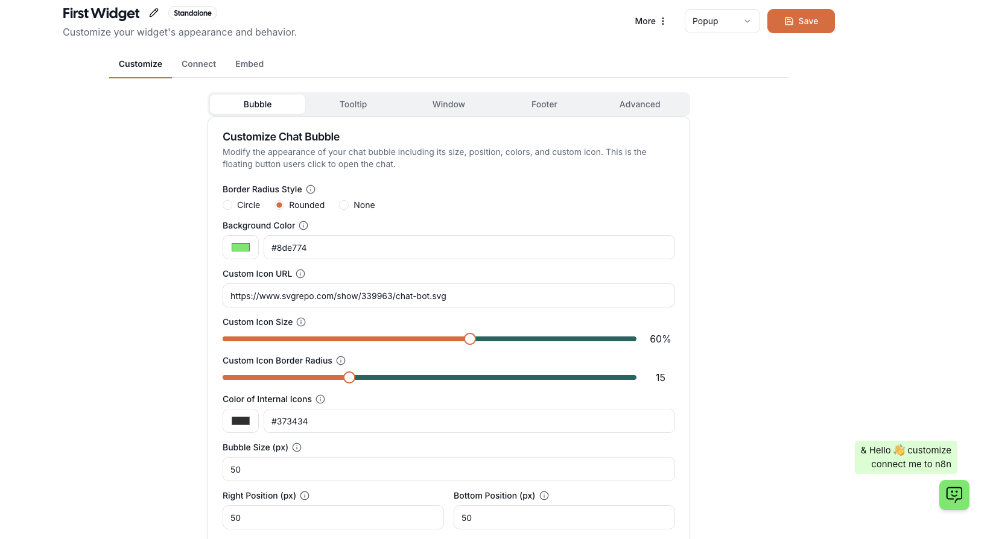The height and width of the screenshot is (539, 996).
Task: Open the green Background Color swatch
Action: 241,247
